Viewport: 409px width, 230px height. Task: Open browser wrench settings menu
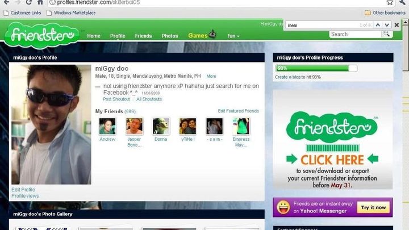click(x=403, y=2)
